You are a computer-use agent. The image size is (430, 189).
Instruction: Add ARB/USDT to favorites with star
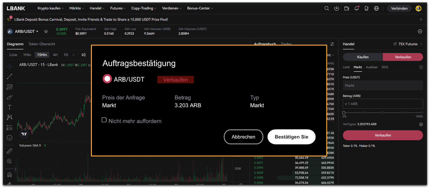point(46,31)
